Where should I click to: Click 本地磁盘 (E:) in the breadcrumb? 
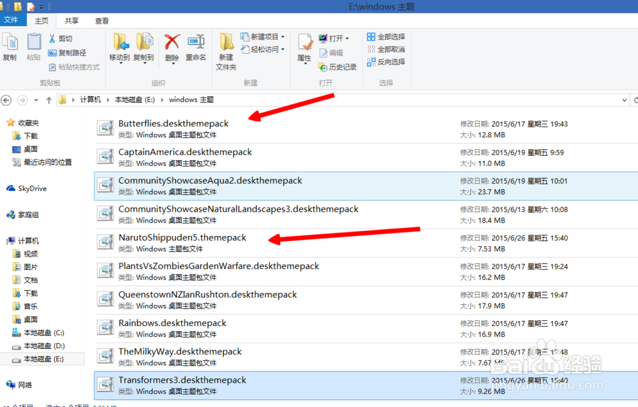tap(135, 100)
